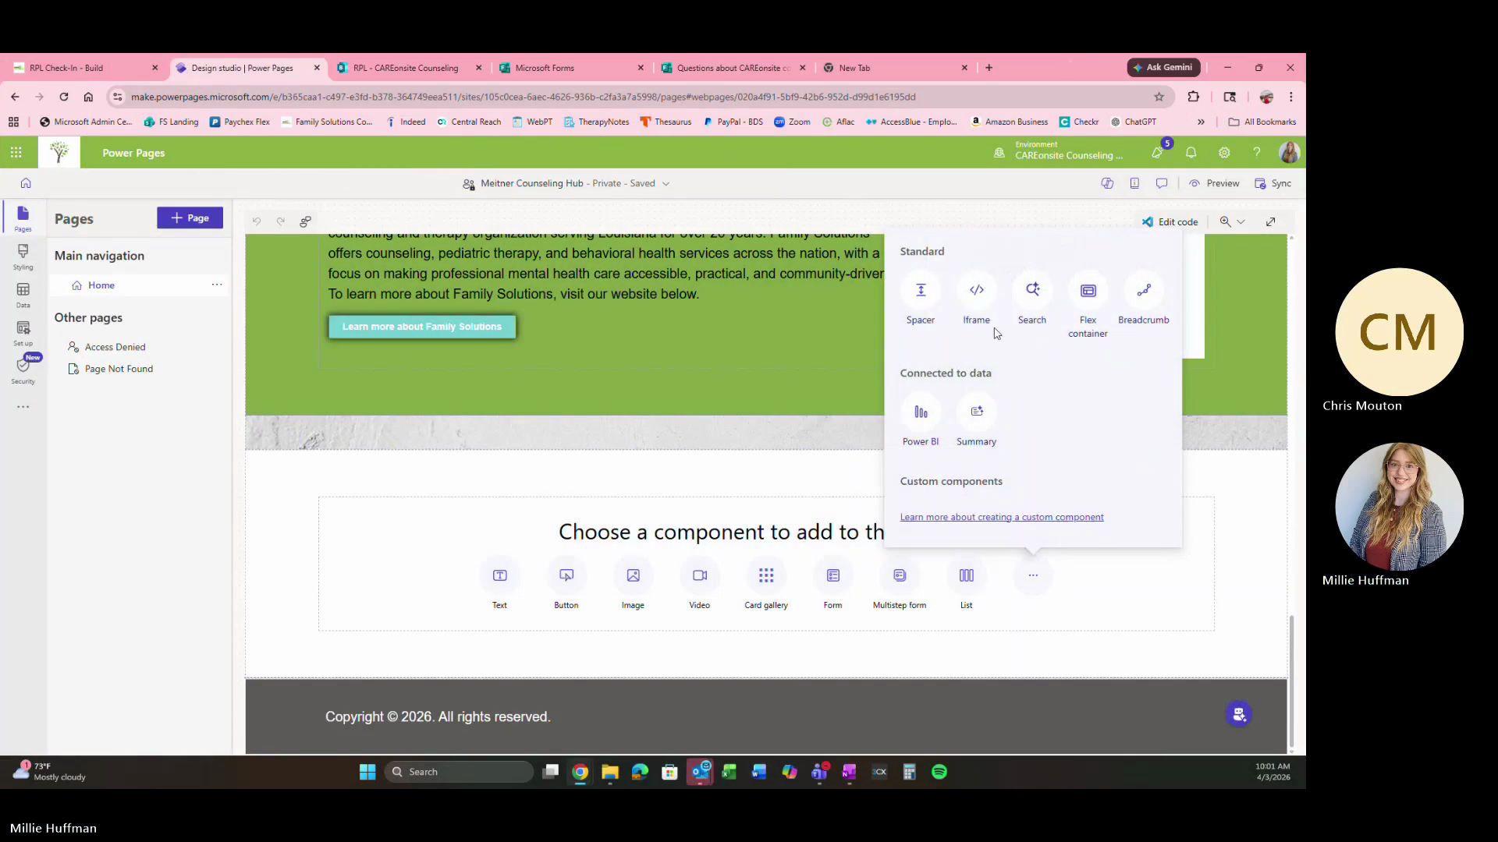Add a Spacer component
This screenshot has height=842, width=1498.
pos(921,299)
